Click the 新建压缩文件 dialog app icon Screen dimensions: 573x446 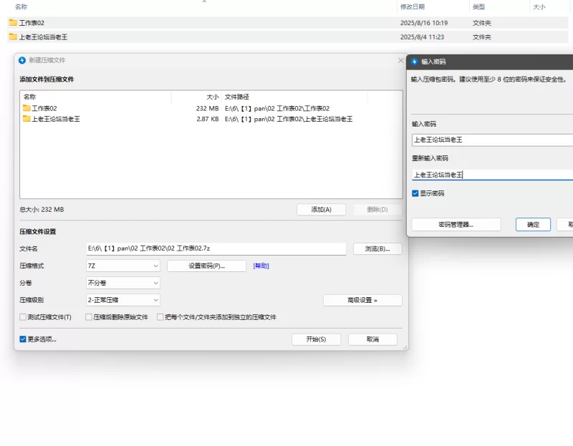22,60
